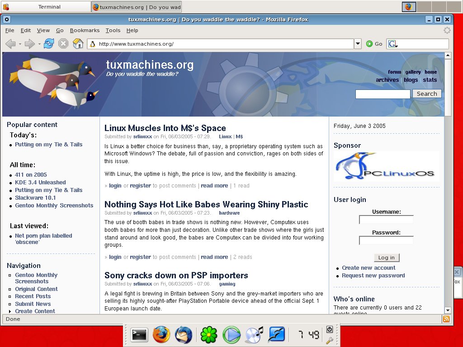This screenshot has width=463, height=347.
Task: Open the gallery link in header
Action: coord(413,72)
